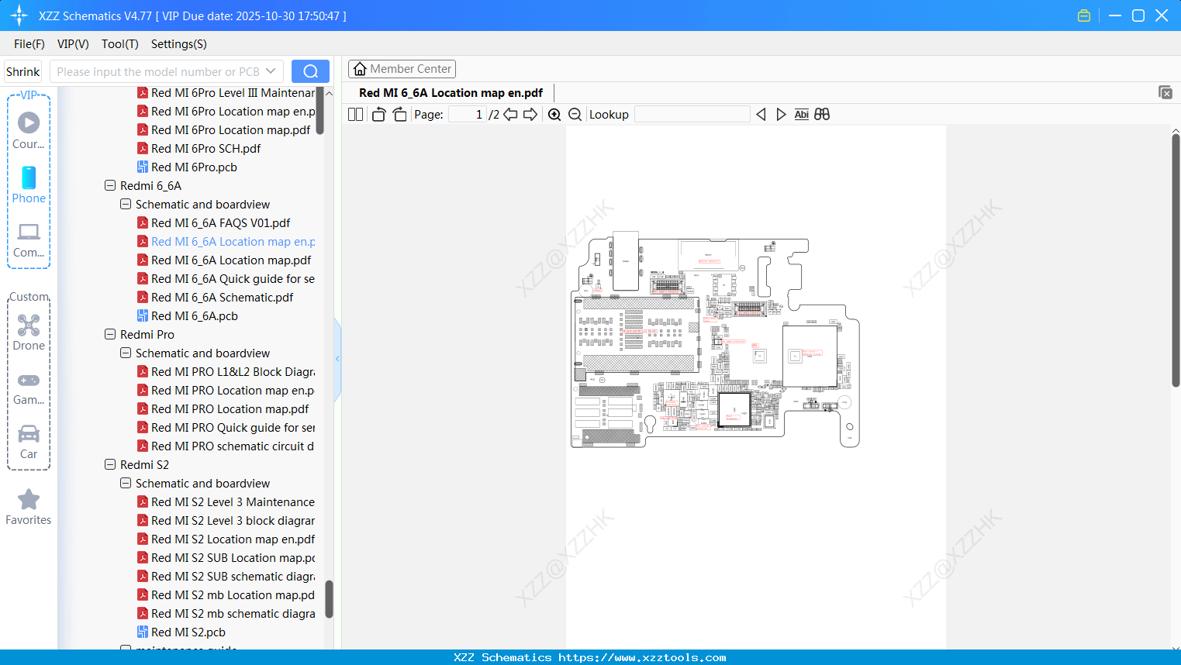
Task: Open the Drone category
Action: [29, 332]
